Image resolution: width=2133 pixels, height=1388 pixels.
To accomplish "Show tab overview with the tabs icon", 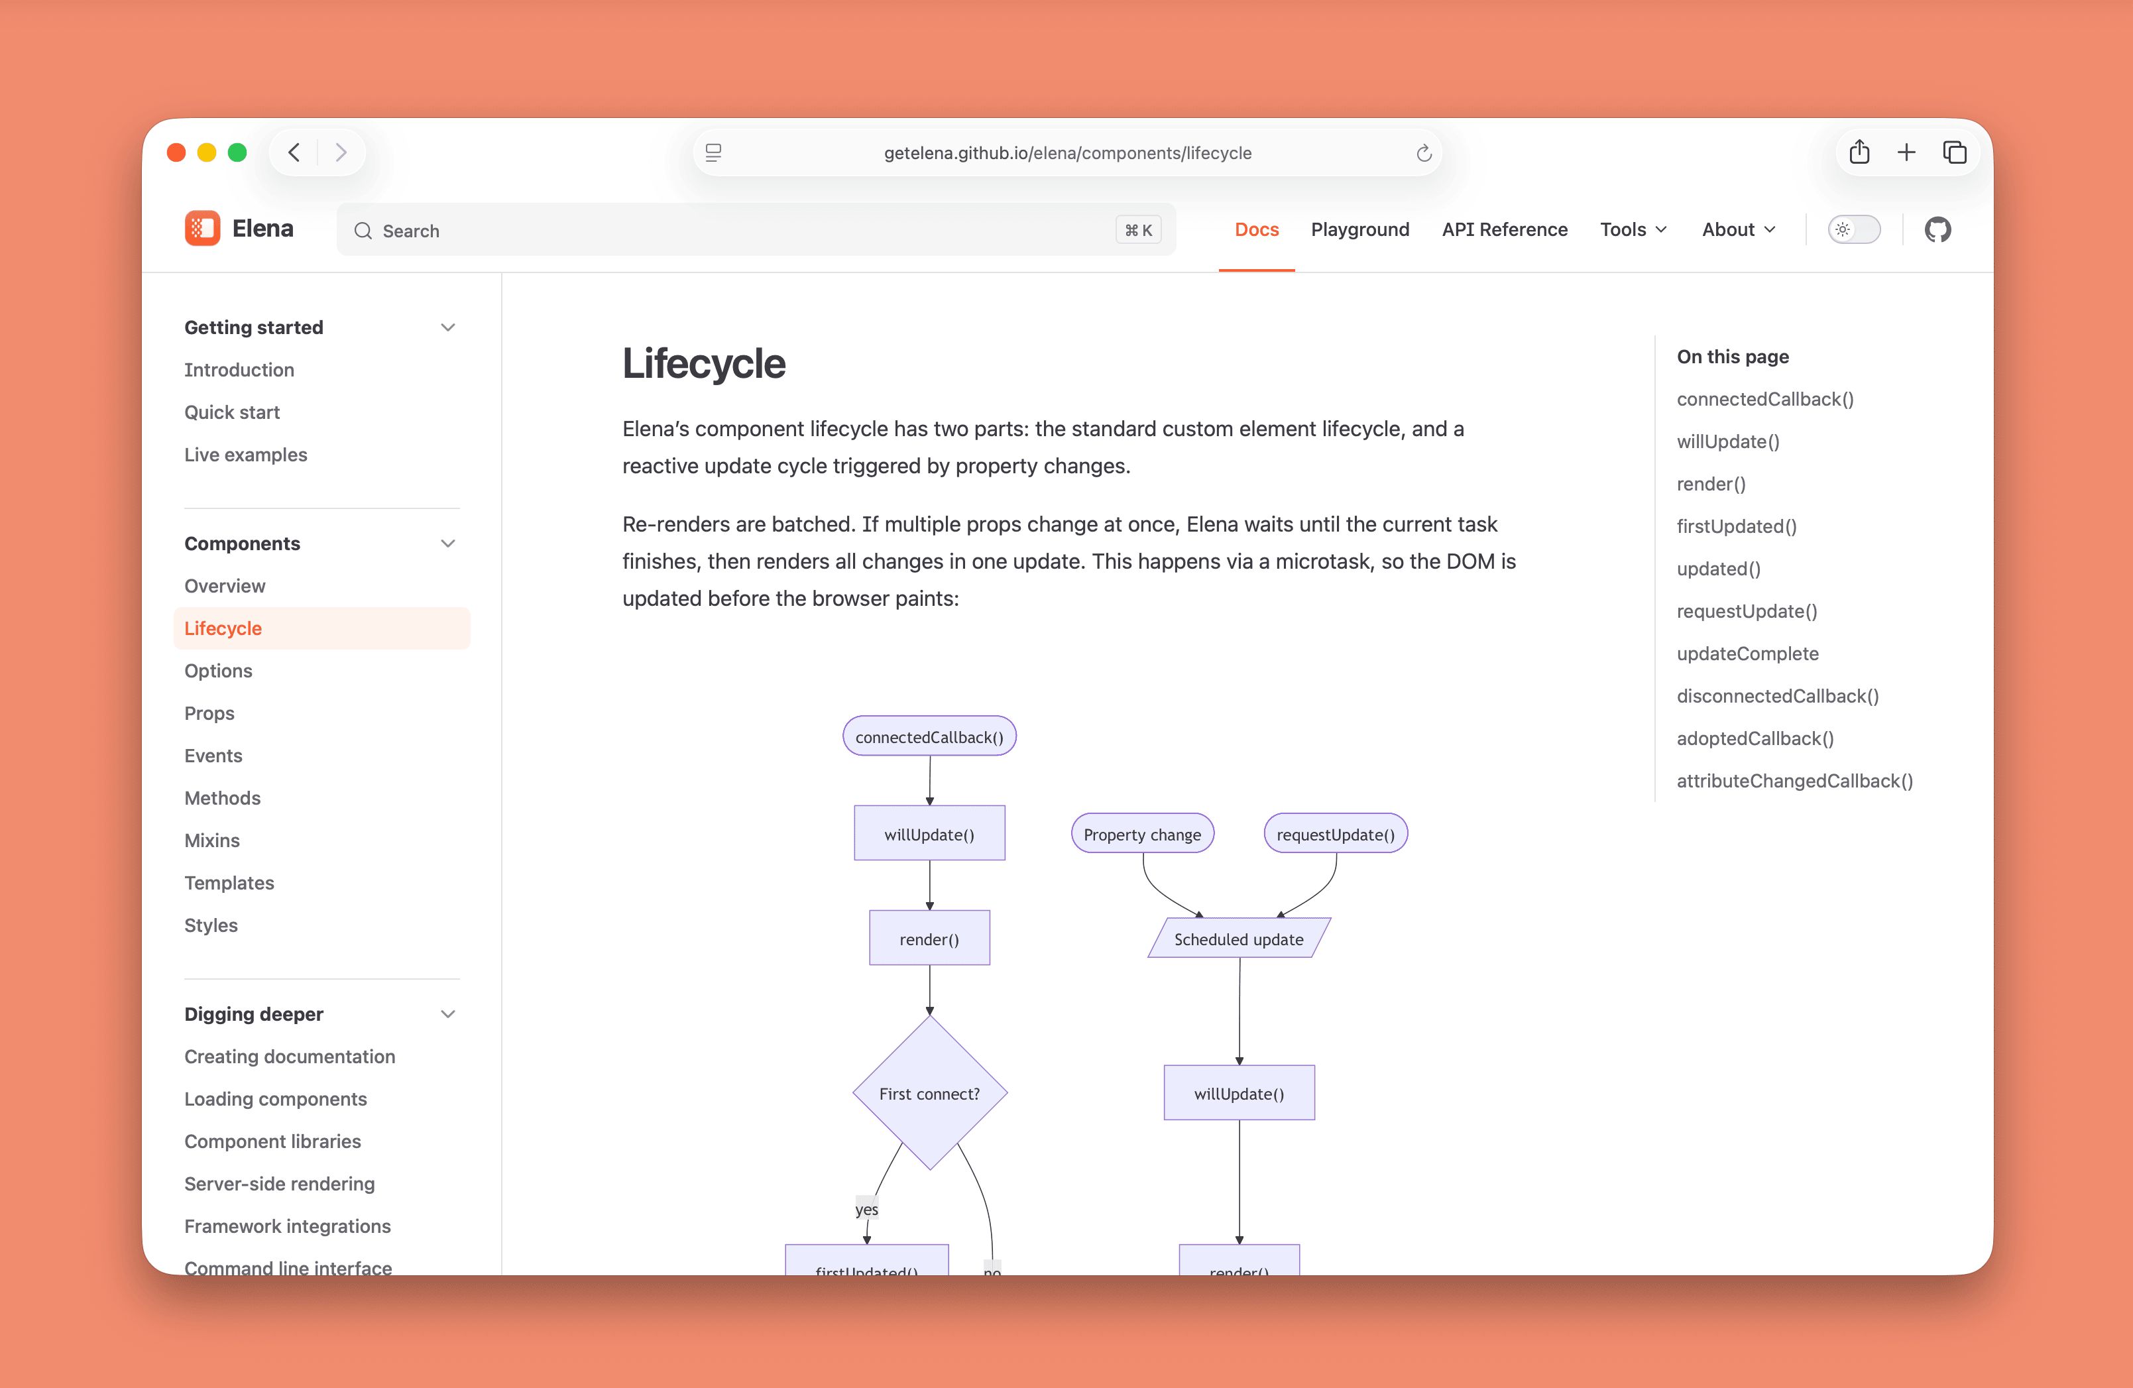I will coord(1955,151).
